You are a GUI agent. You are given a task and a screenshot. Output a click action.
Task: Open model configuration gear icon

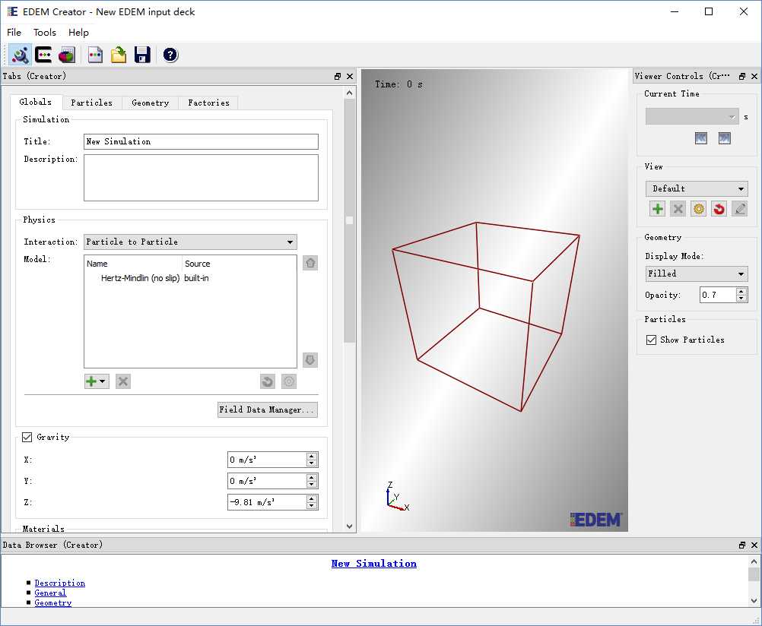point(289,381)
